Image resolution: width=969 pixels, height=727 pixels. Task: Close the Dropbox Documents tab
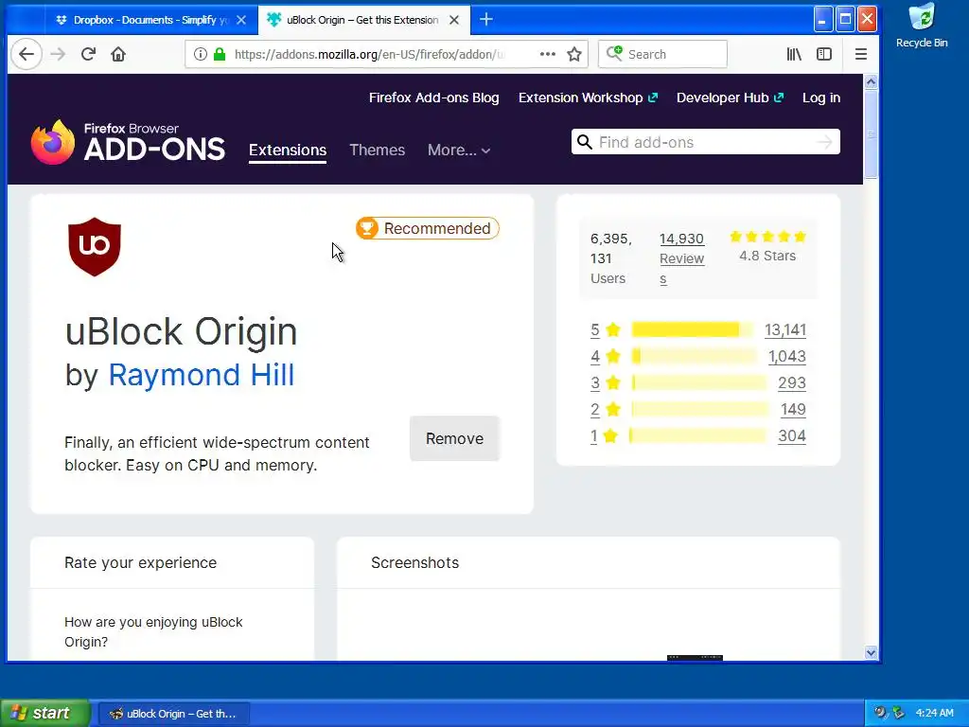point(241,20)
